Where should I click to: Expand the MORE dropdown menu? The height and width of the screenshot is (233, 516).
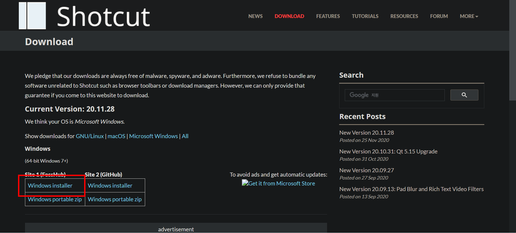(469, 16)
